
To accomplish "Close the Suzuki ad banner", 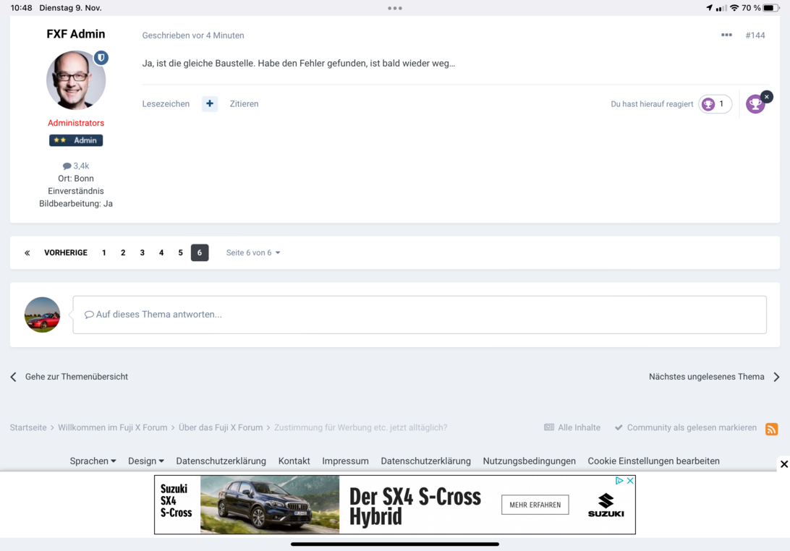I will tap(783, 464).
